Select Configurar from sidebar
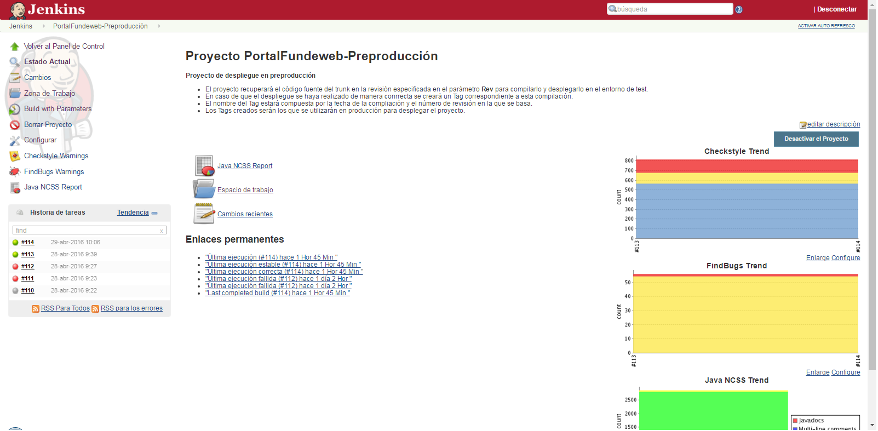The width and height of the screenshot is (878, 431). [x=40, y=140]
